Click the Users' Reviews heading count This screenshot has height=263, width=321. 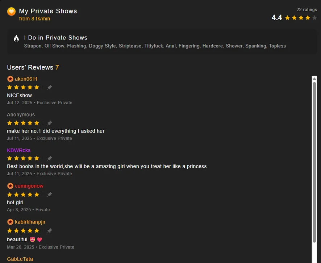pyautogui.click(x=57, y=67)
